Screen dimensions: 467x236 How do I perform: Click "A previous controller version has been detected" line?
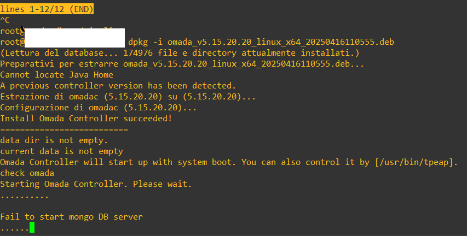118,86
